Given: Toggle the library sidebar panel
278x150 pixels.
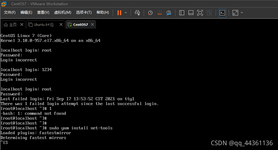Looking at the screenshot, I should click(182, 13).
